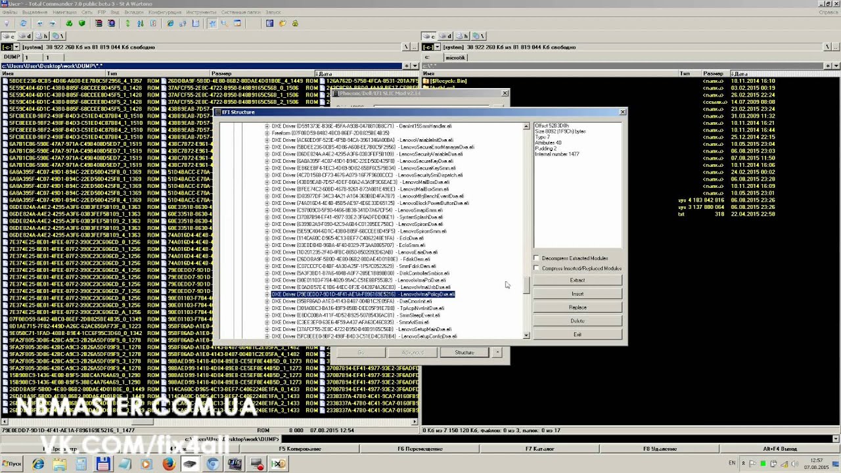This screenshot has height=473, width=841.
Task: Click the Exit button in EFI Structure
Action: 577,334
